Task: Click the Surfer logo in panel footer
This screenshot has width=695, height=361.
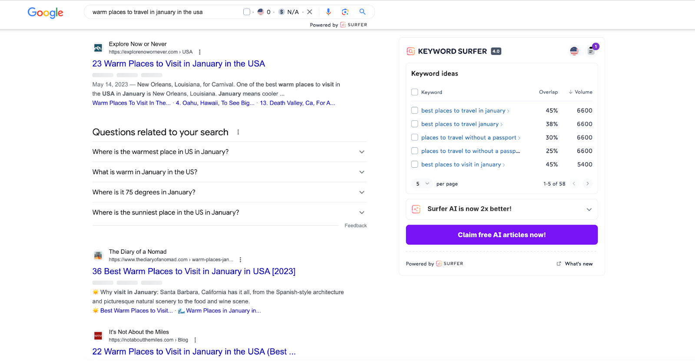Action: tap(450, 264)
